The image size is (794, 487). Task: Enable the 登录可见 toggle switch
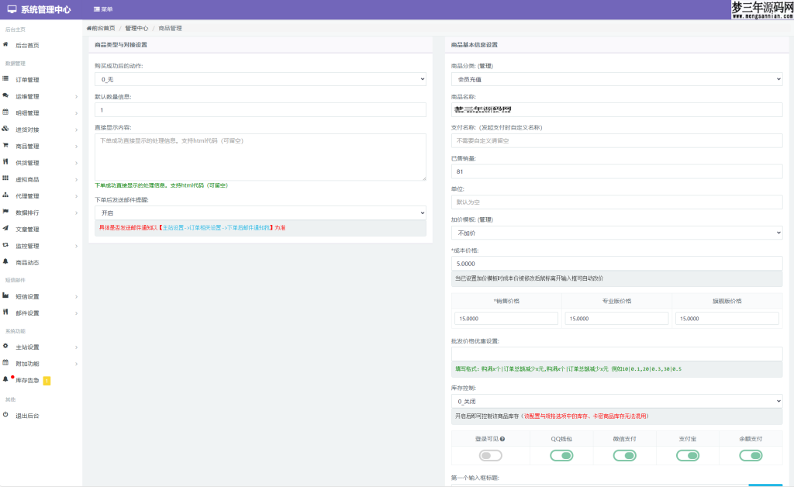pos(490,455)
